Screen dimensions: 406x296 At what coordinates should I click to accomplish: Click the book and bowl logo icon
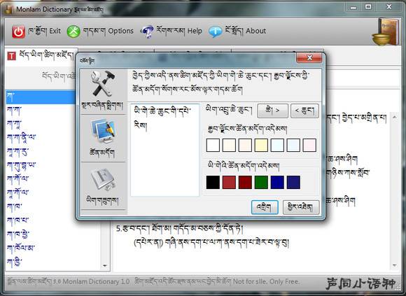pyautogui.click(x=386, y=31)
